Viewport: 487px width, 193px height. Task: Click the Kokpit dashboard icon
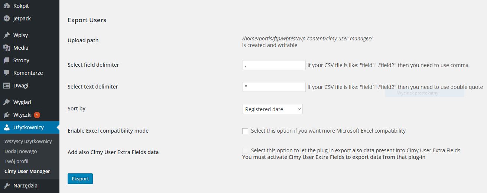click(7, 6)
